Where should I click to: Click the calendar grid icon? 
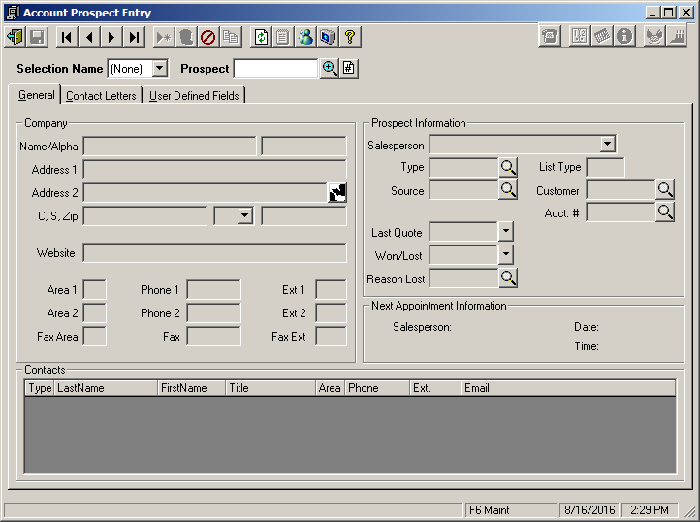click(x=602, y=36)
